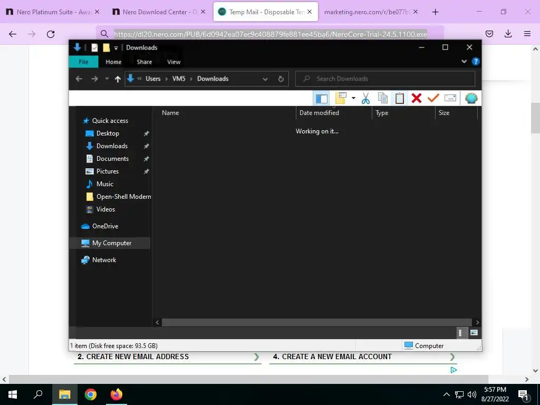Screen dimensions: 540x405
Task: Click the Firefox URL address bar
Action: [x=270, y=34]
